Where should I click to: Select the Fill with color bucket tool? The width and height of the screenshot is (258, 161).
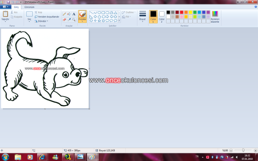pos(69,14)
